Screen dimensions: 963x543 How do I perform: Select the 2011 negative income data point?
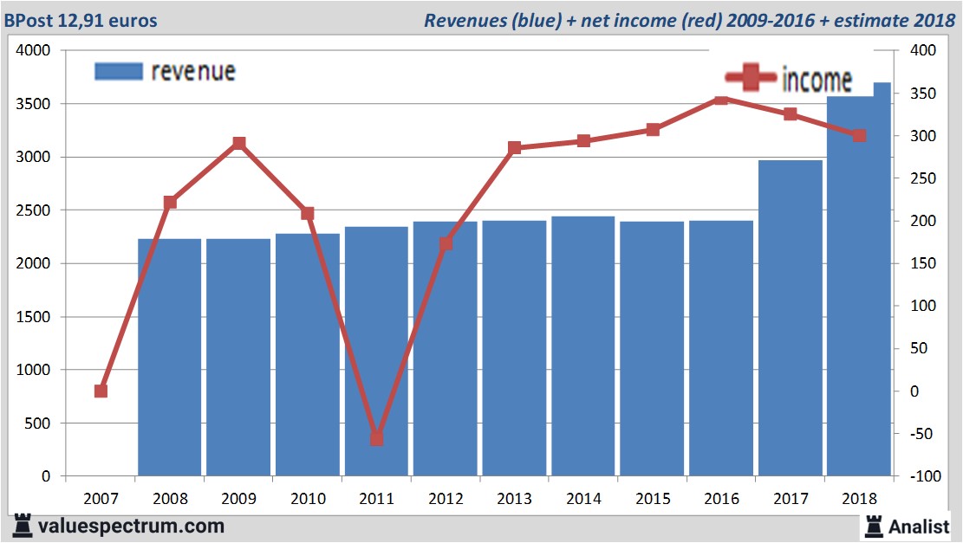(x=376, y=439)
